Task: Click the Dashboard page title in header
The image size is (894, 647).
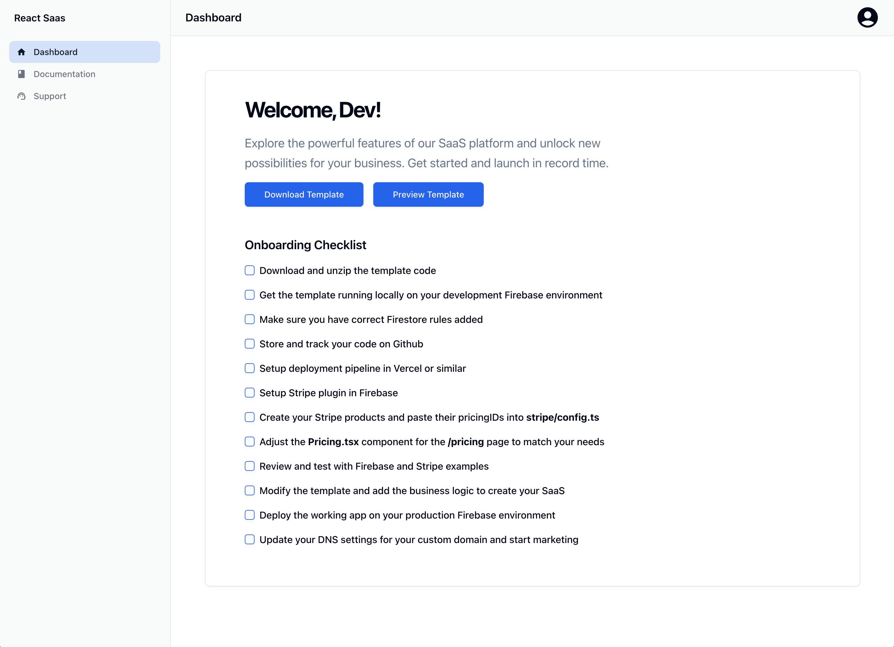Action: pyautogui.click(x=213, y=18)
